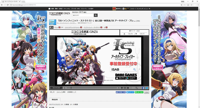This screenshot has width=200, height=108.
Task: Toggle comment display speech bubble icon
Action: click(122, 88)
